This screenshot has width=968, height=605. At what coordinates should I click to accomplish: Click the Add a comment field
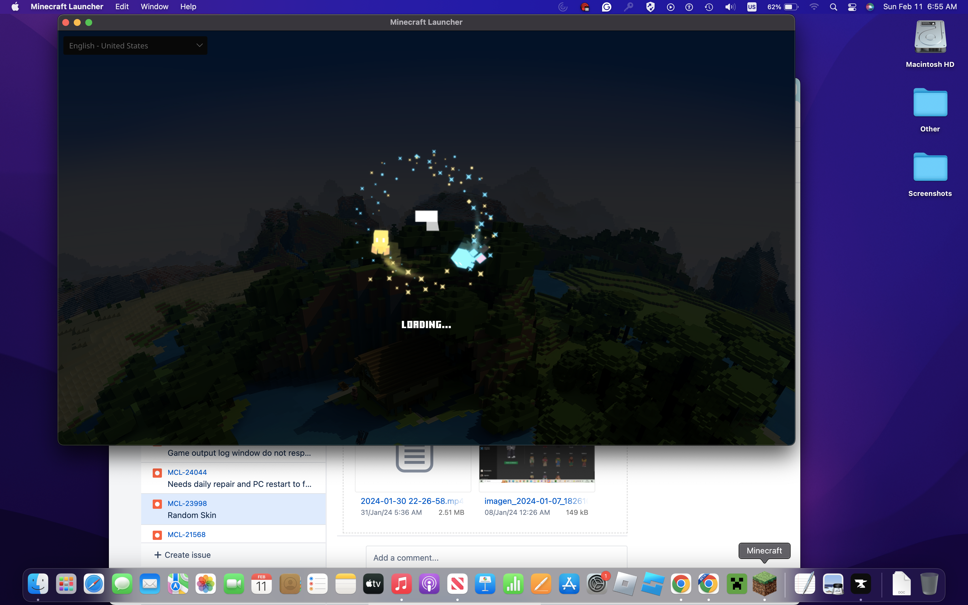(x=496, y=557)
